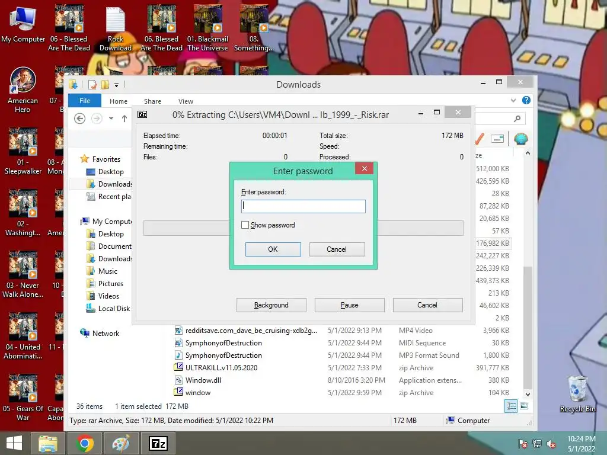
Task: Switch to 7-Zip taskbar icon
Action: pos(158,443)
